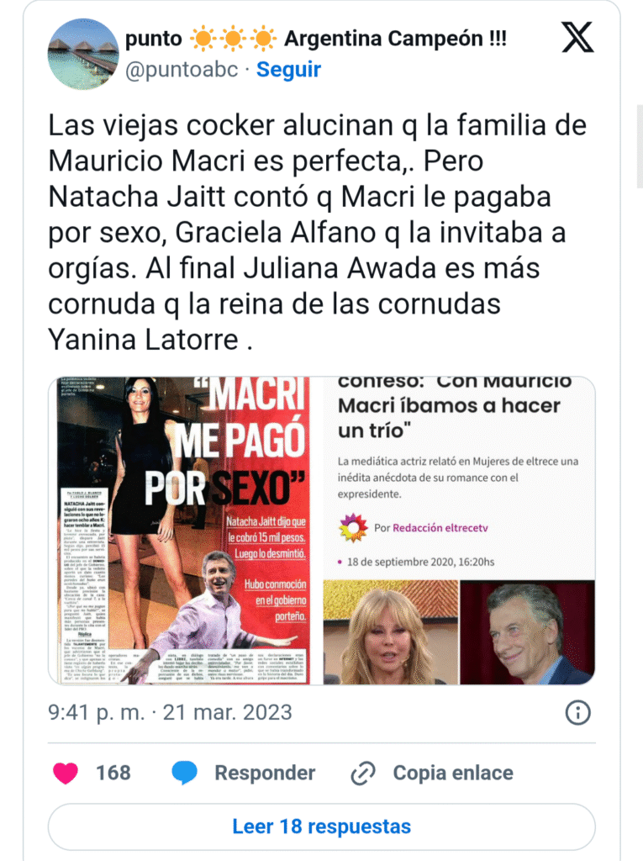Click the Responder button
Image resolution: width=643 pixels, height=861 pixels.
[265, 774]
